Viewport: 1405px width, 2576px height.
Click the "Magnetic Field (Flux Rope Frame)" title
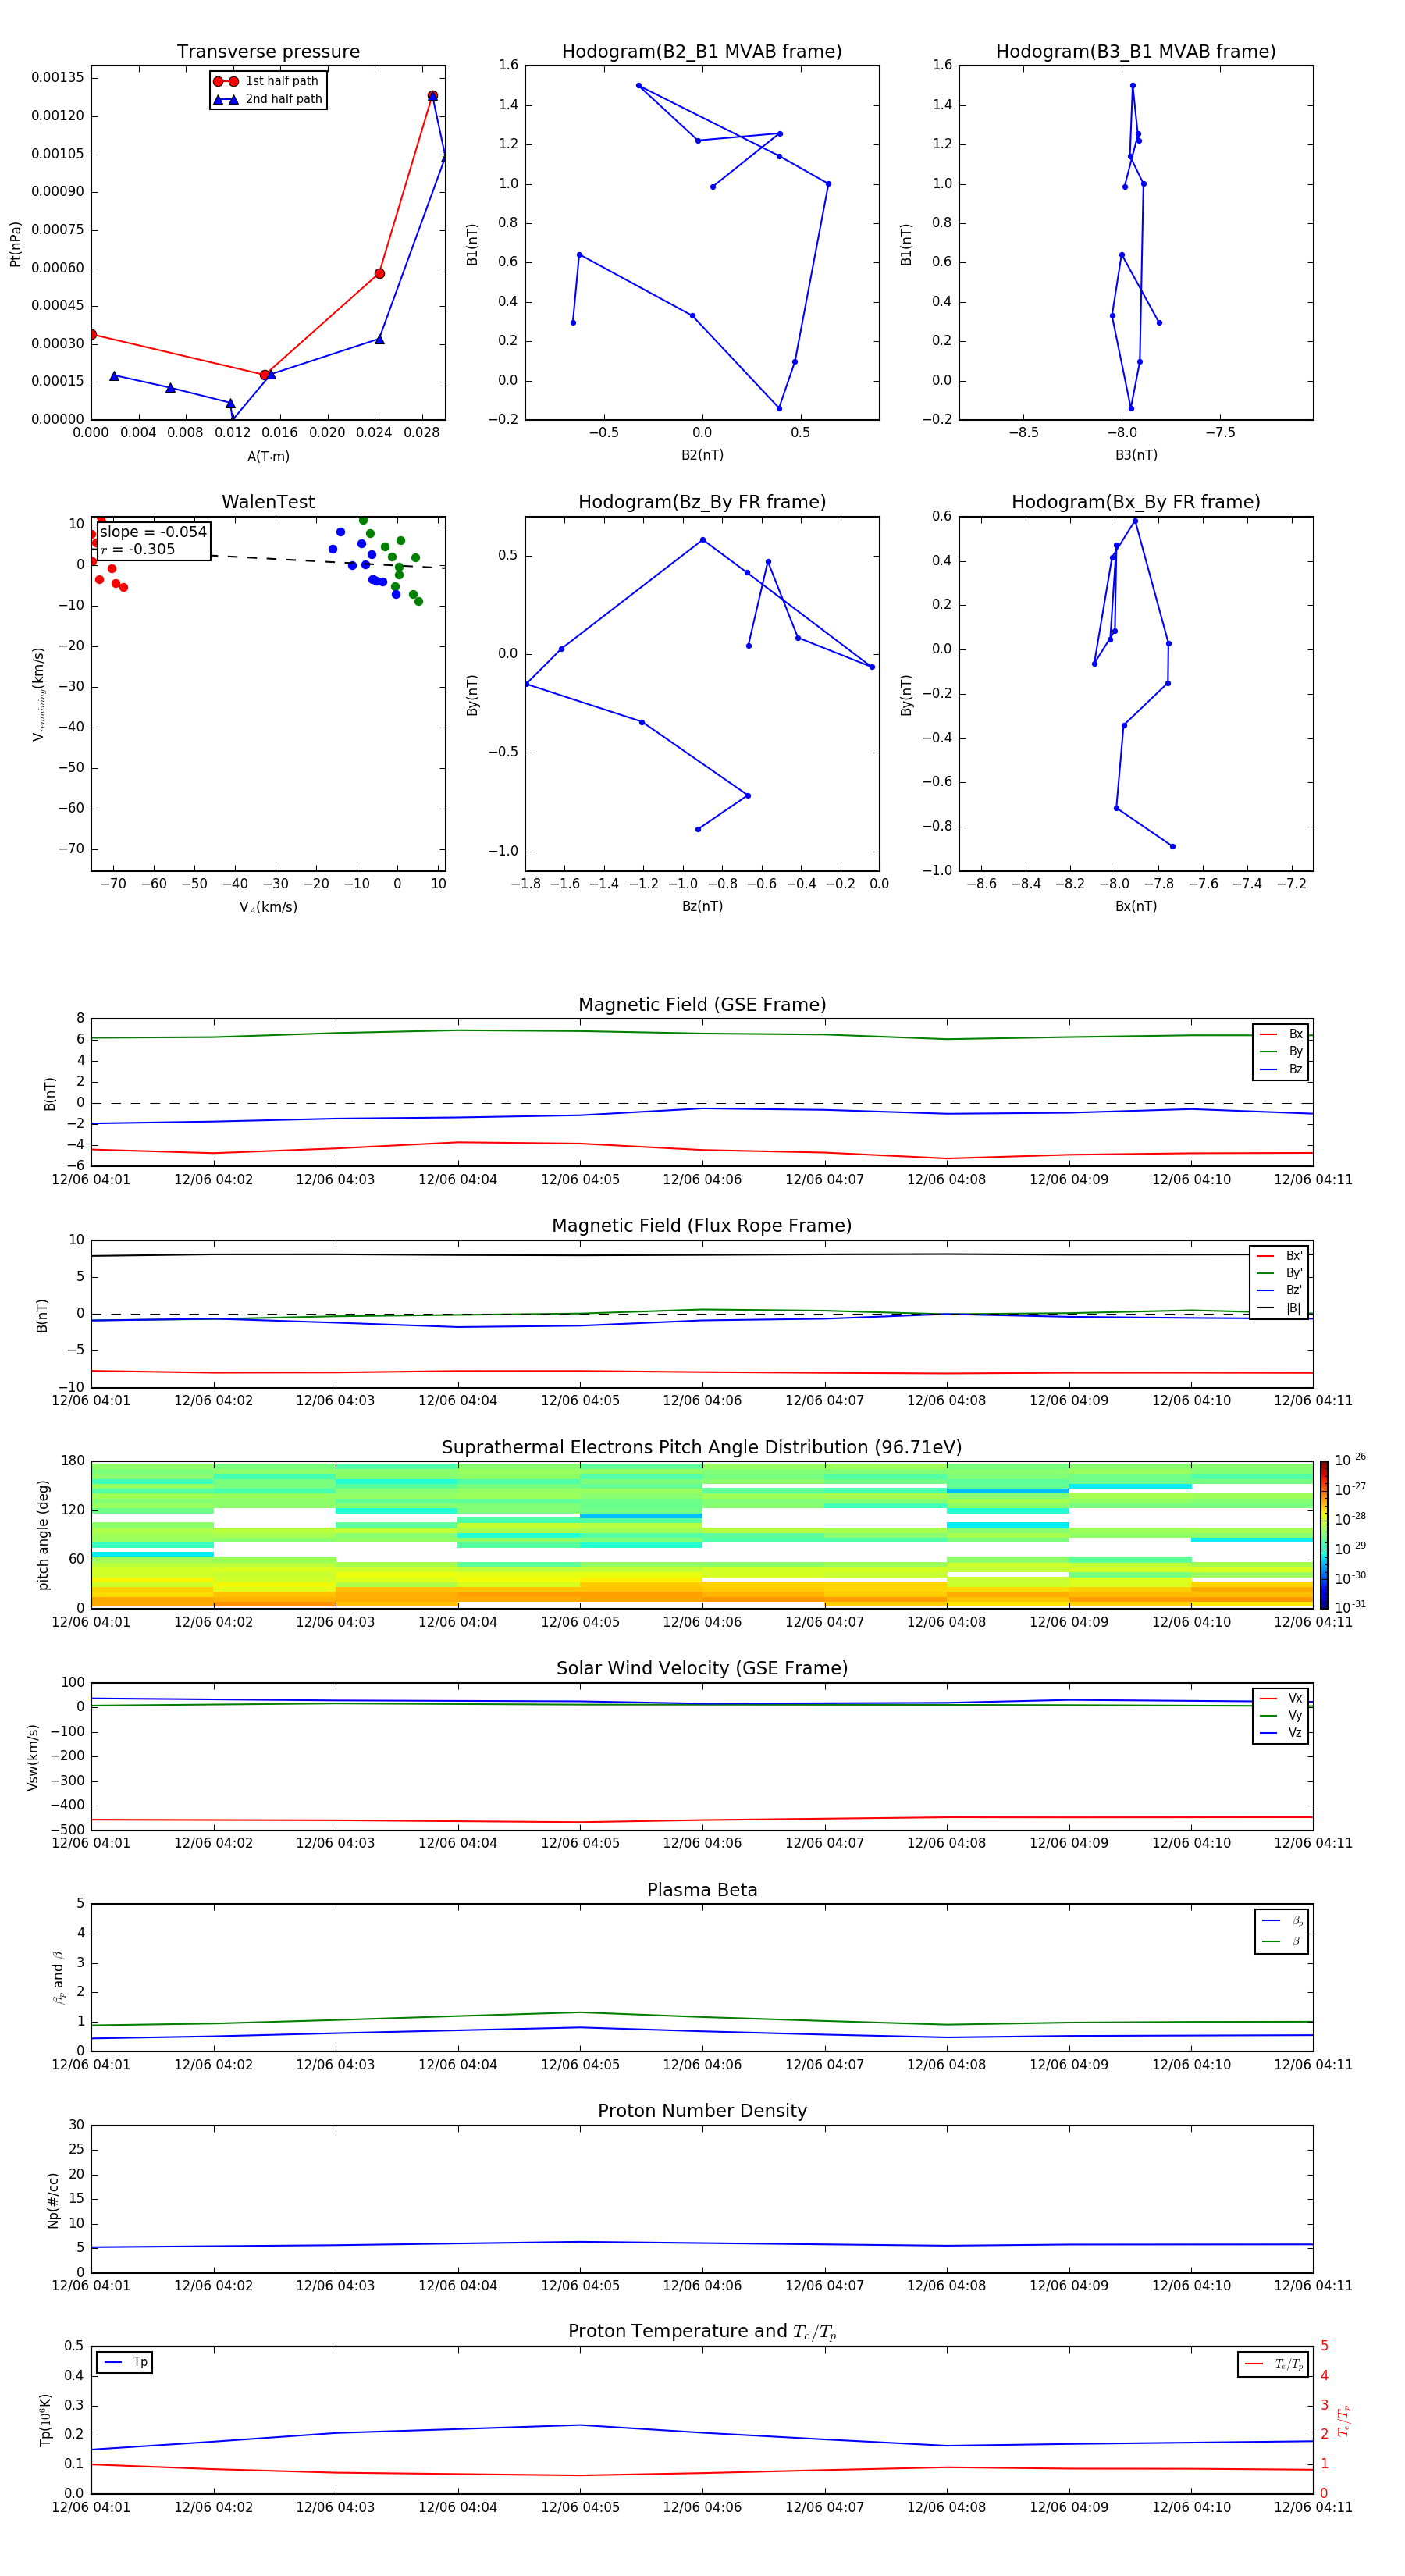click(702, 1226)
